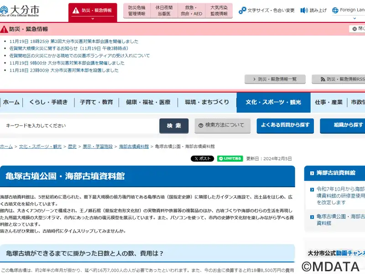Click the red warning triangle beside 防災・緊急情報 heading
Viewport: 365px width, 274px height.
coord(4,29)
